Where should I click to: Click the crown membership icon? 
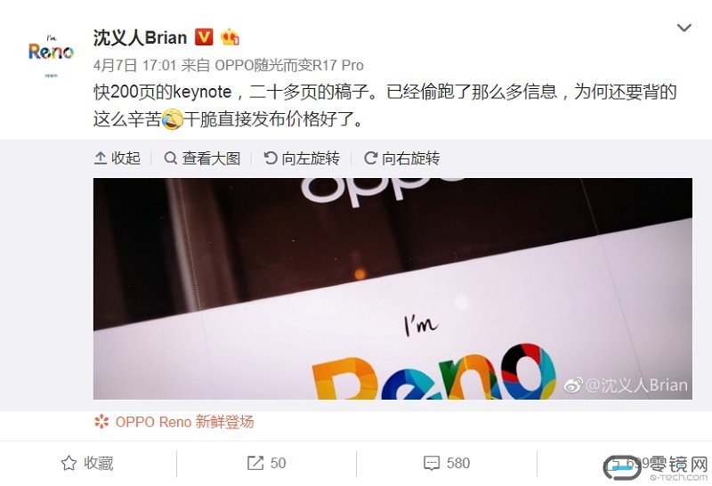(x=230, y=37)
